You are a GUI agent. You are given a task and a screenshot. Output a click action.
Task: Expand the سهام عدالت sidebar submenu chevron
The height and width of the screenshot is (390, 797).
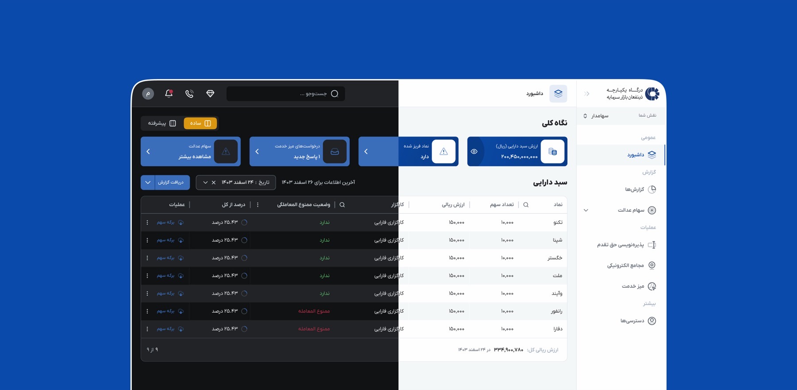586,210
